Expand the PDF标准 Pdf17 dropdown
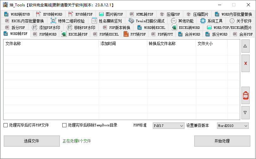 (x=168, y=126)
